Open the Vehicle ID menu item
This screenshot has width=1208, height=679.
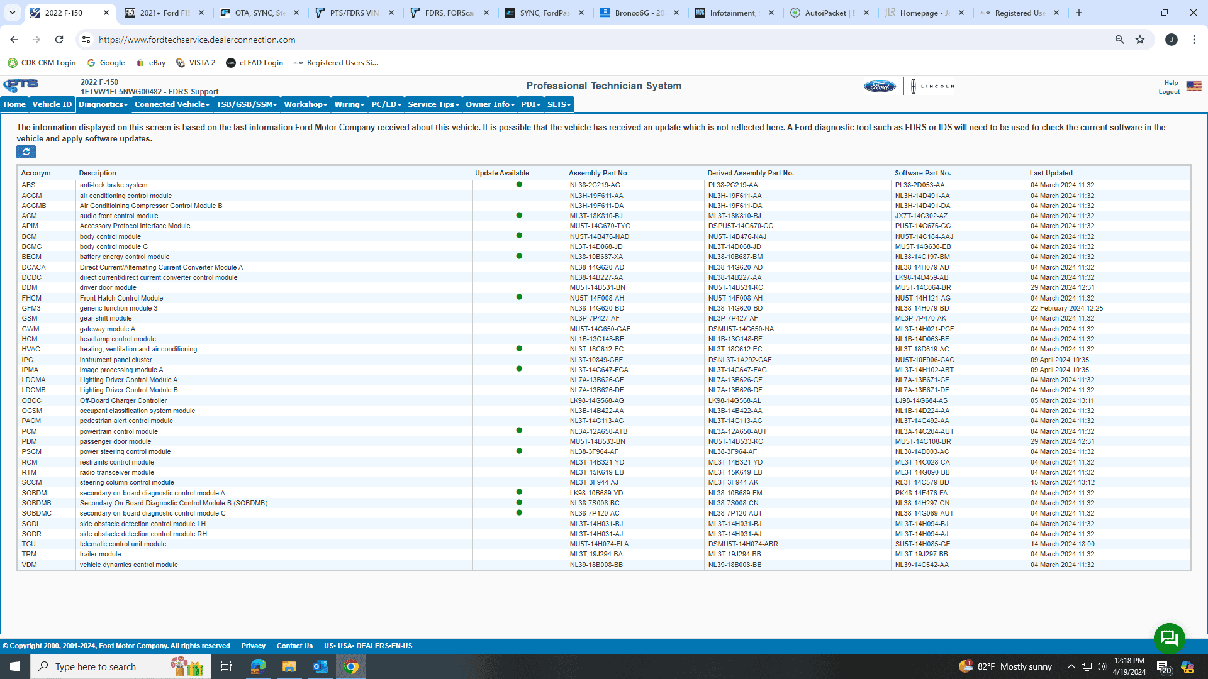[52, 104]
